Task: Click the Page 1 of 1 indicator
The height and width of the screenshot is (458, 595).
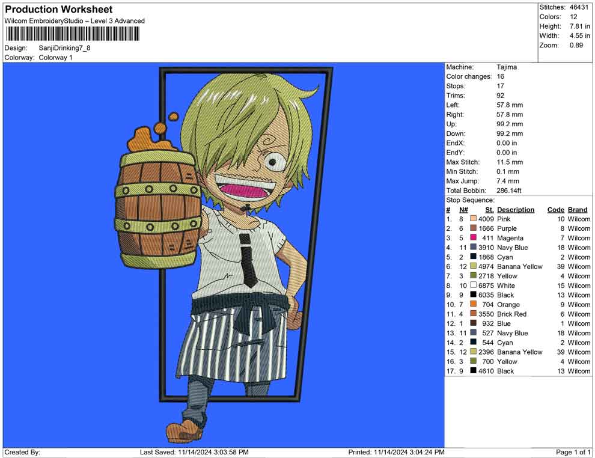Action: tap(571, 452)
